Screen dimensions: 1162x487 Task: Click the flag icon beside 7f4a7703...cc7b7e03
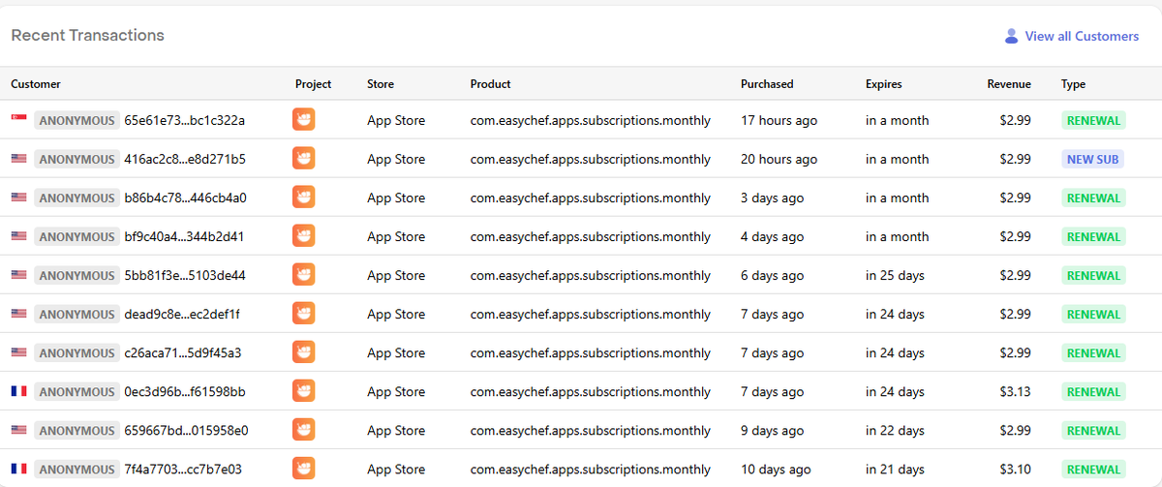point(18,469)
